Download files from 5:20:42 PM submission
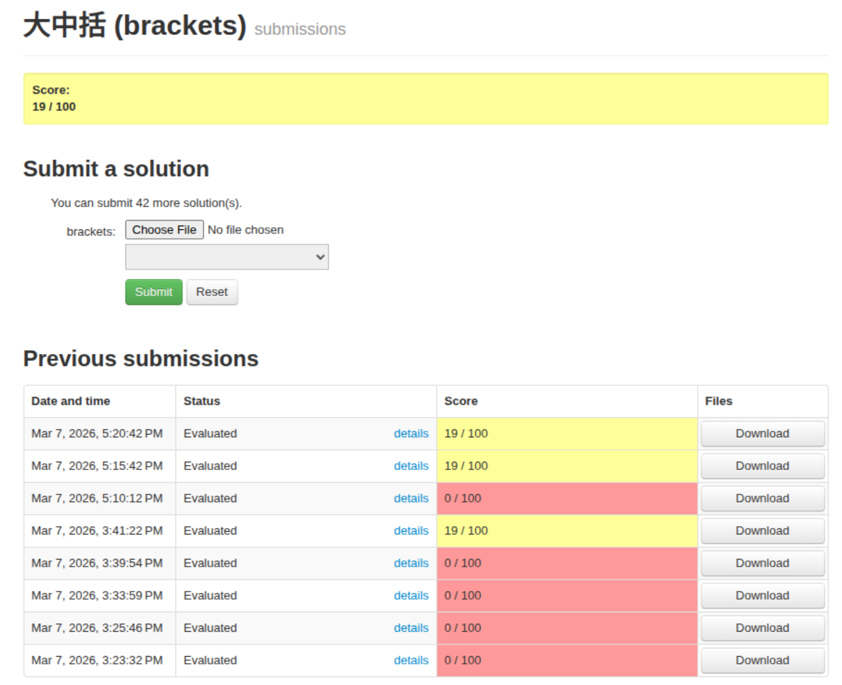842x685 pixels. 762,434
